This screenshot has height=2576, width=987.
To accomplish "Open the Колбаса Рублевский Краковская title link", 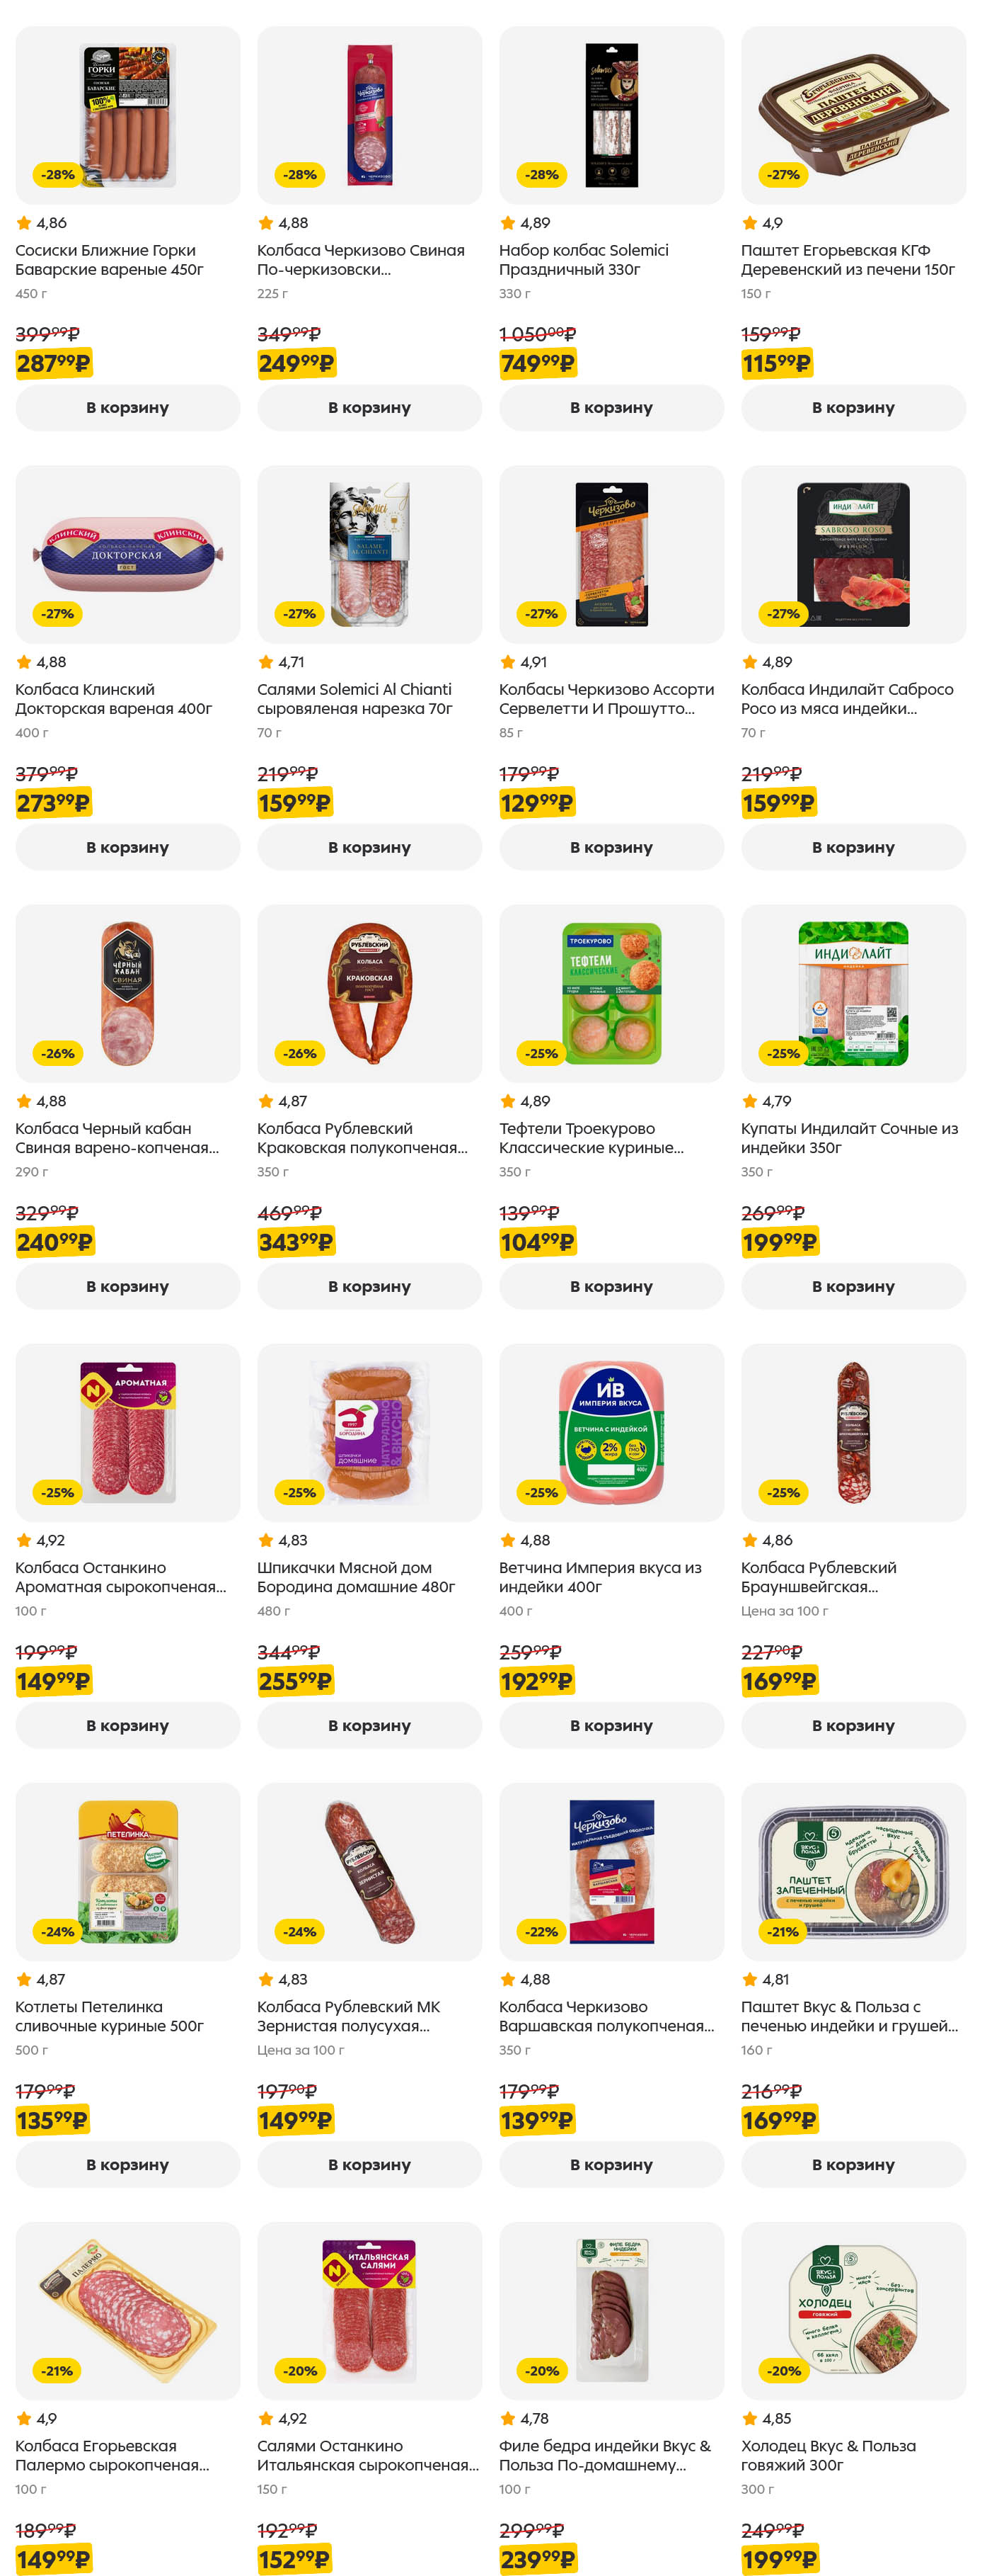I will tap(362, 1138).
